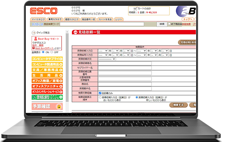Open the カートを見る tab
The width and height of the screenshot is (236, 142).
[x=105, y=19]
